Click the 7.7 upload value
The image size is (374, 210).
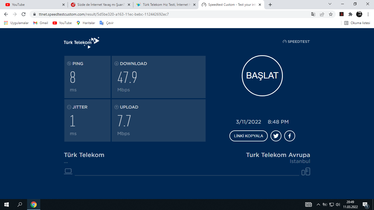click(124, 121)
